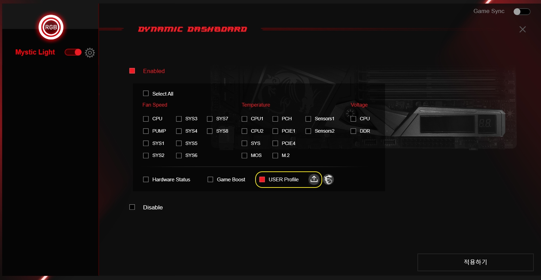Check the PUMP fan checkbox
The height and width of the screenshot is (280, 541).
(146, 131)
